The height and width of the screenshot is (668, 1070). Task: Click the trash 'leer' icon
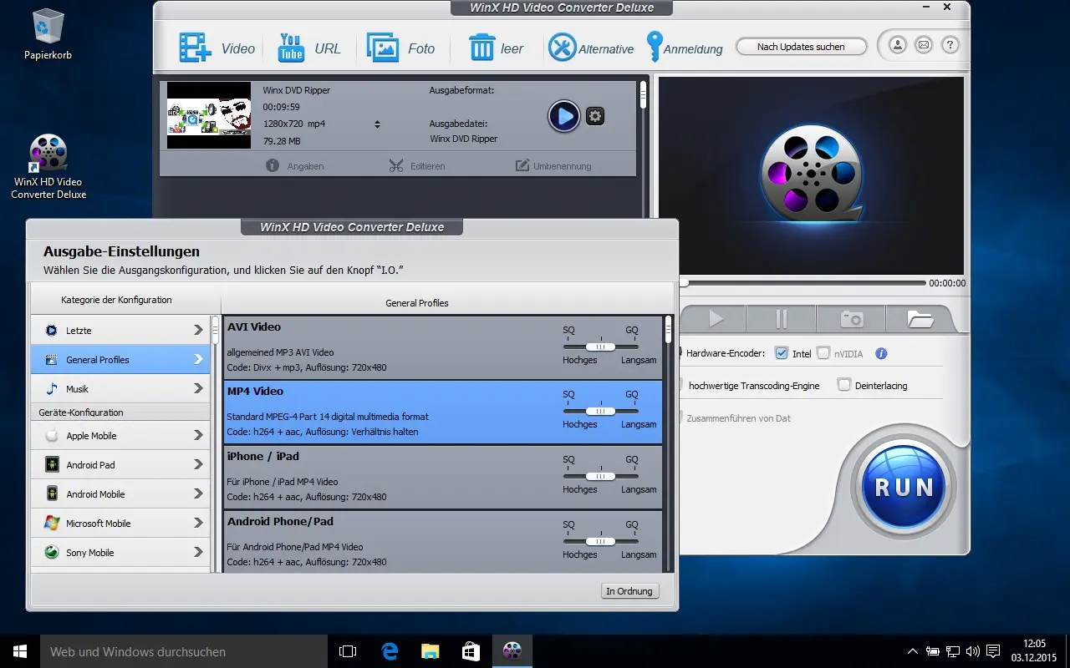coord(482,48)
